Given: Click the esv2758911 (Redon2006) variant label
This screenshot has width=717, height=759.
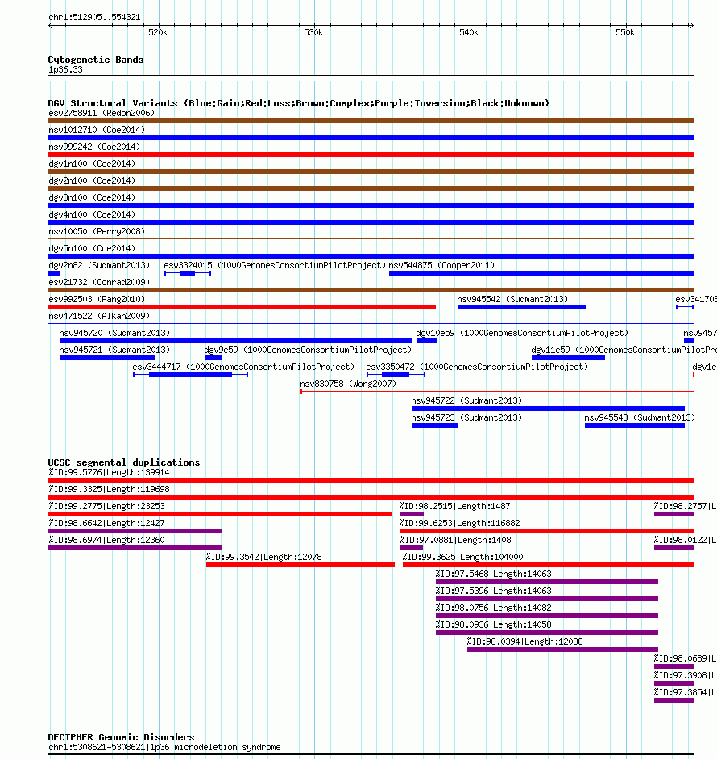Looking at the screenshot, I should coord(102,114).
